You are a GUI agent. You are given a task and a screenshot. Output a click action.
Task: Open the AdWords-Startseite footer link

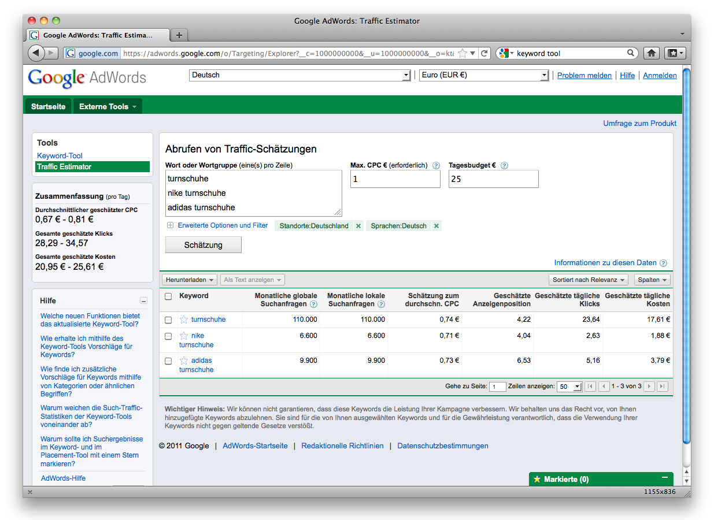255,446
